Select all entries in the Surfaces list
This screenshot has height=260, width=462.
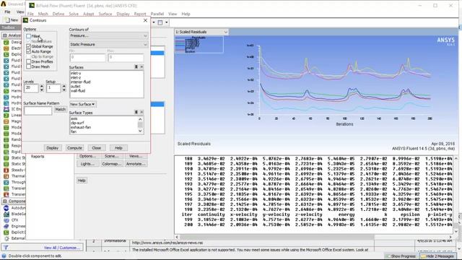click(x=136, y=67)
